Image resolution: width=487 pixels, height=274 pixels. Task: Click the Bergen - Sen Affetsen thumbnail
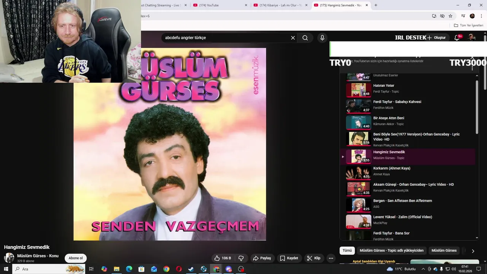click(358, 205)
